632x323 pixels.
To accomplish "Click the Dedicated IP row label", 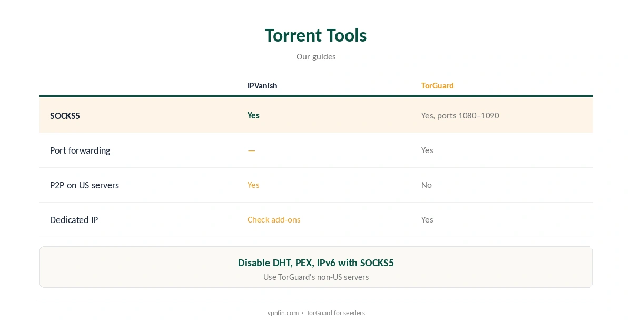I will pos(74,220).
